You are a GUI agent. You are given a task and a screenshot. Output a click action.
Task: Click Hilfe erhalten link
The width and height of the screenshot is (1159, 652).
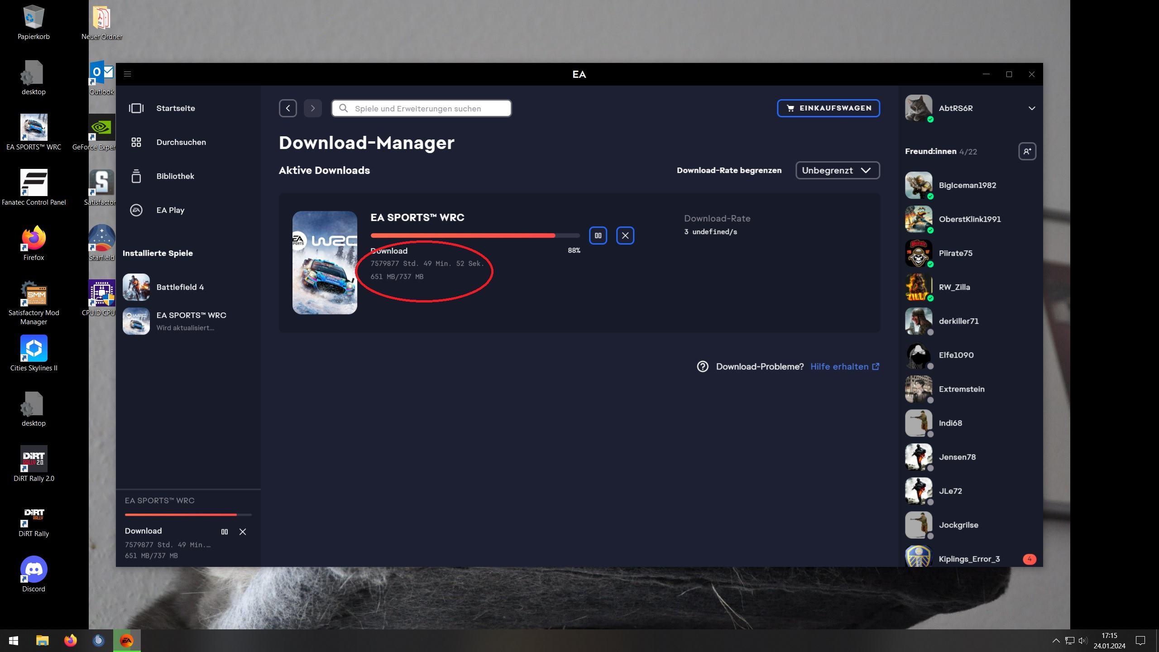845,367
